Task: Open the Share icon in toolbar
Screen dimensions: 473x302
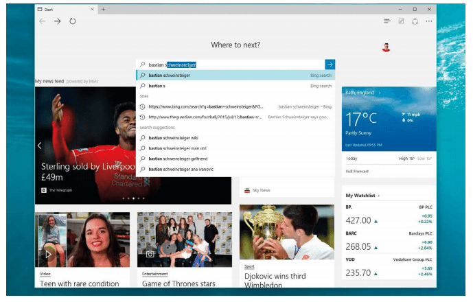Action: pos(415,21)
